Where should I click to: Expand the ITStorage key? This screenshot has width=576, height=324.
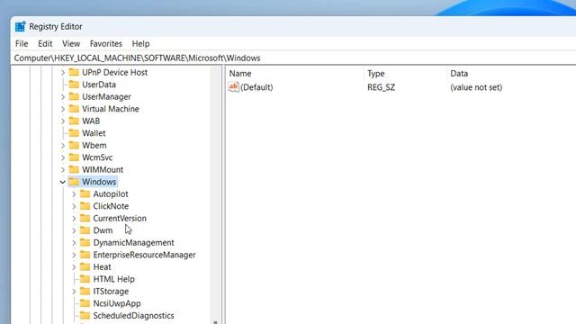click(74, 292)
